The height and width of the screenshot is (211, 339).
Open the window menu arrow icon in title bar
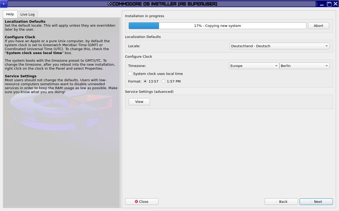coord(3,4)
